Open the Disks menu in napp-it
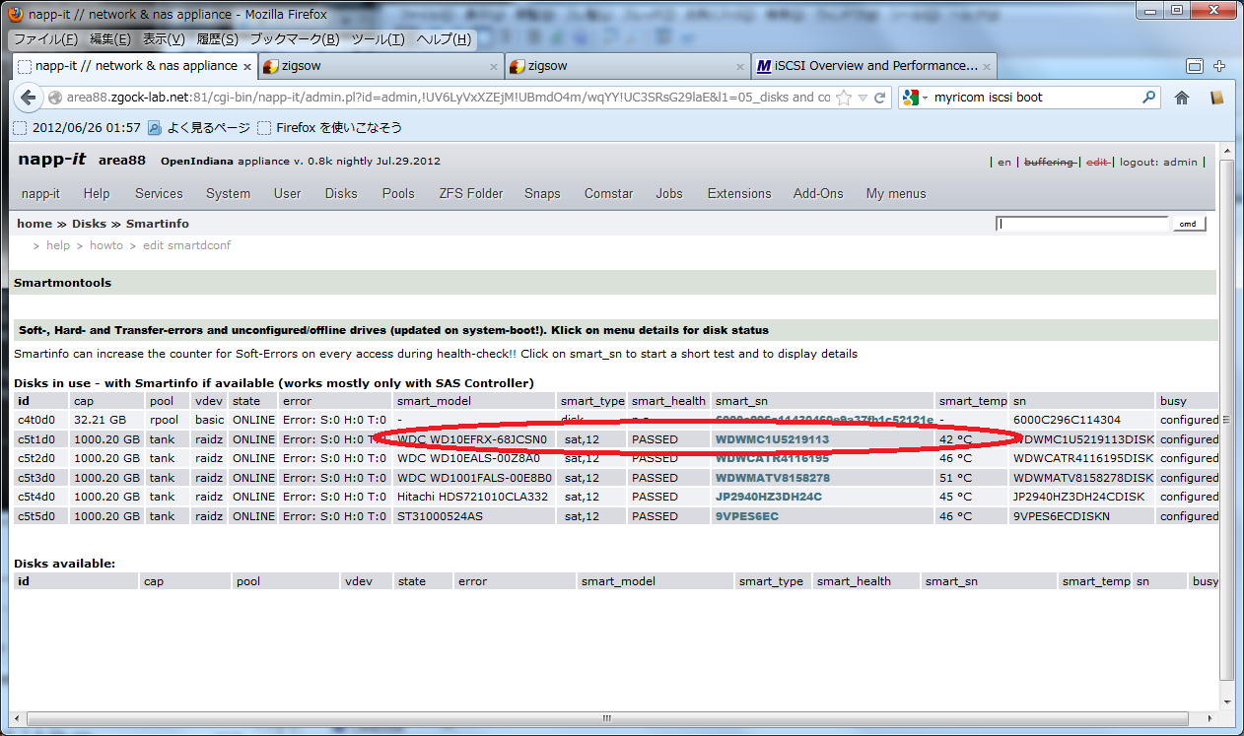Image resolution: width=1244 pixels, height=736 pixels. [x=341, y=193]
